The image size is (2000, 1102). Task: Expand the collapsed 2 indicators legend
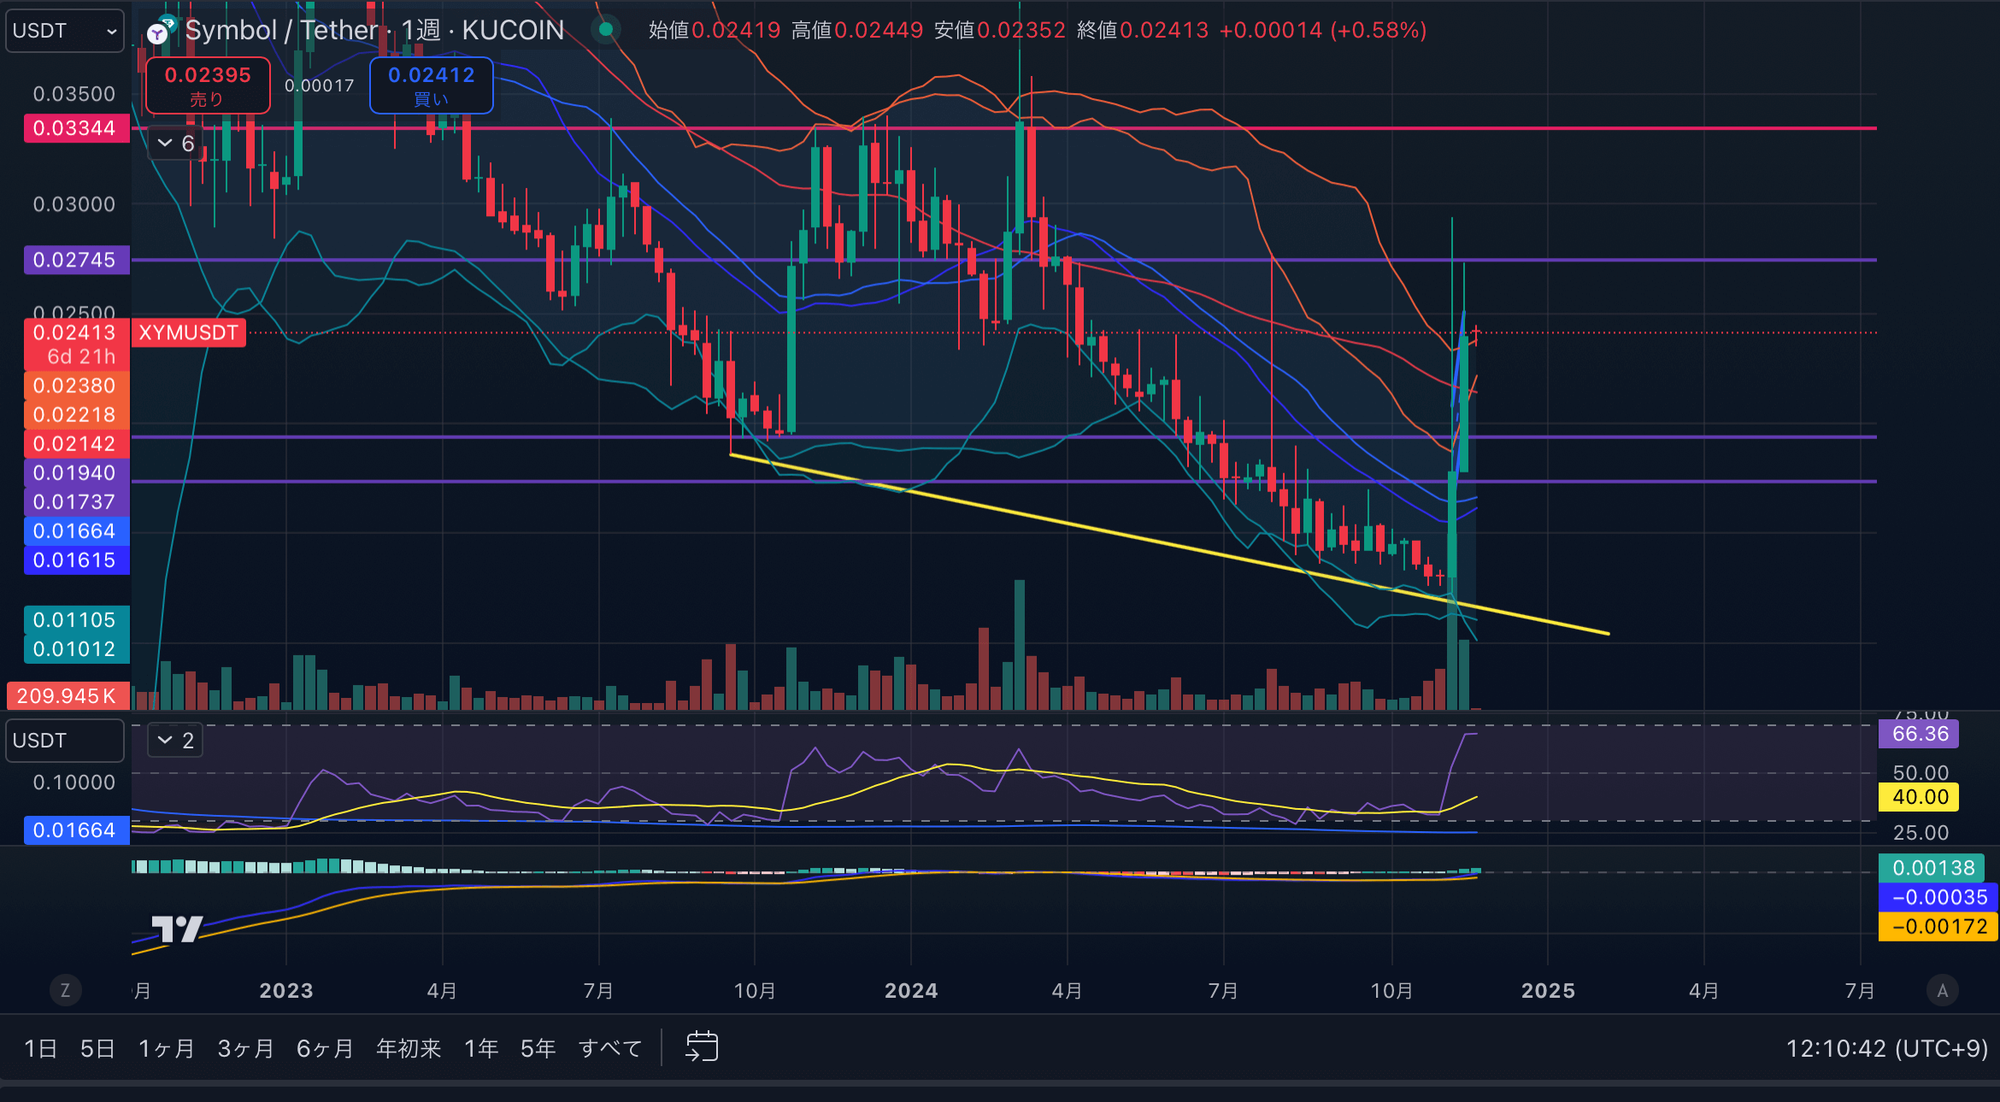176,741
